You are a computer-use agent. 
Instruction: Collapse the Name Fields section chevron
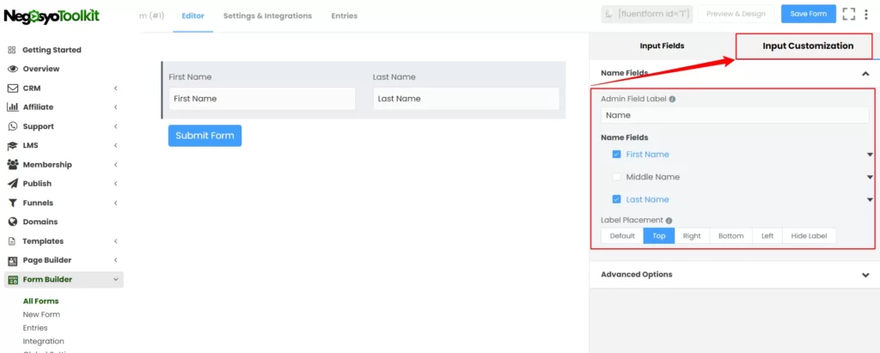(x=865, y=73)
